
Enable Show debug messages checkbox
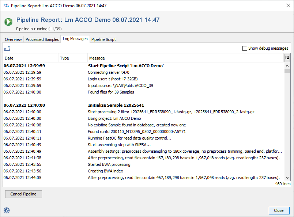click(x=245, y=48)
